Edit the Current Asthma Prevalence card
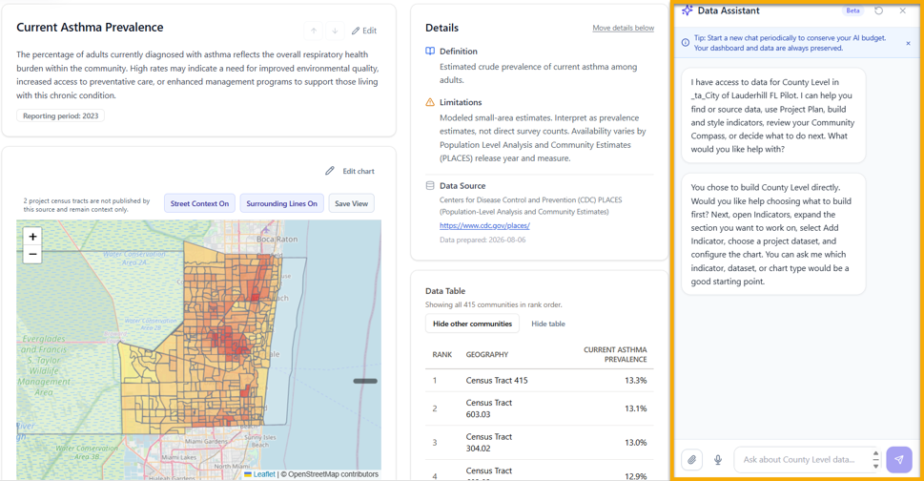924x481 pixels. pos(364,31)
